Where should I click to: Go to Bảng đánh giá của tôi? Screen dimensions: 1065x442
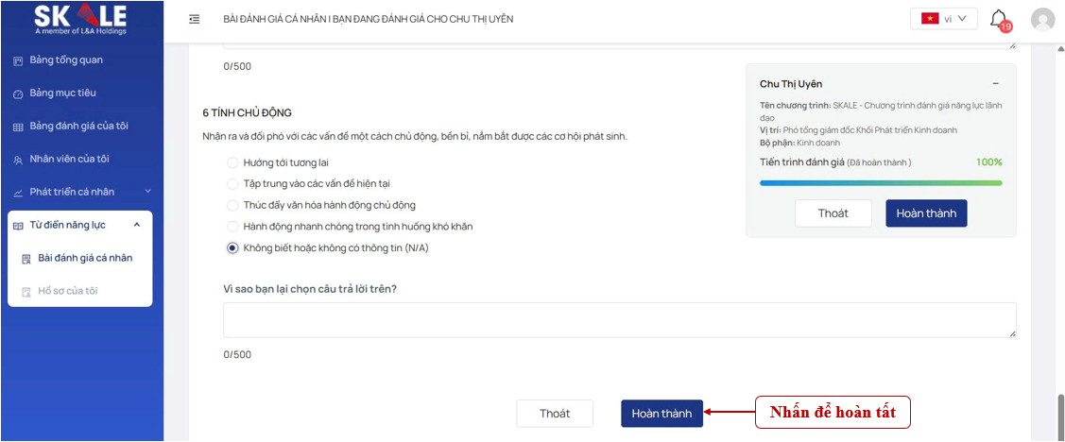[78, 127]
